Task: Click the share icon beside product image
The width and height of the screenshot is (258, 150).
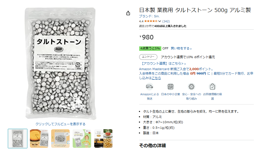Action: (128, 13)
